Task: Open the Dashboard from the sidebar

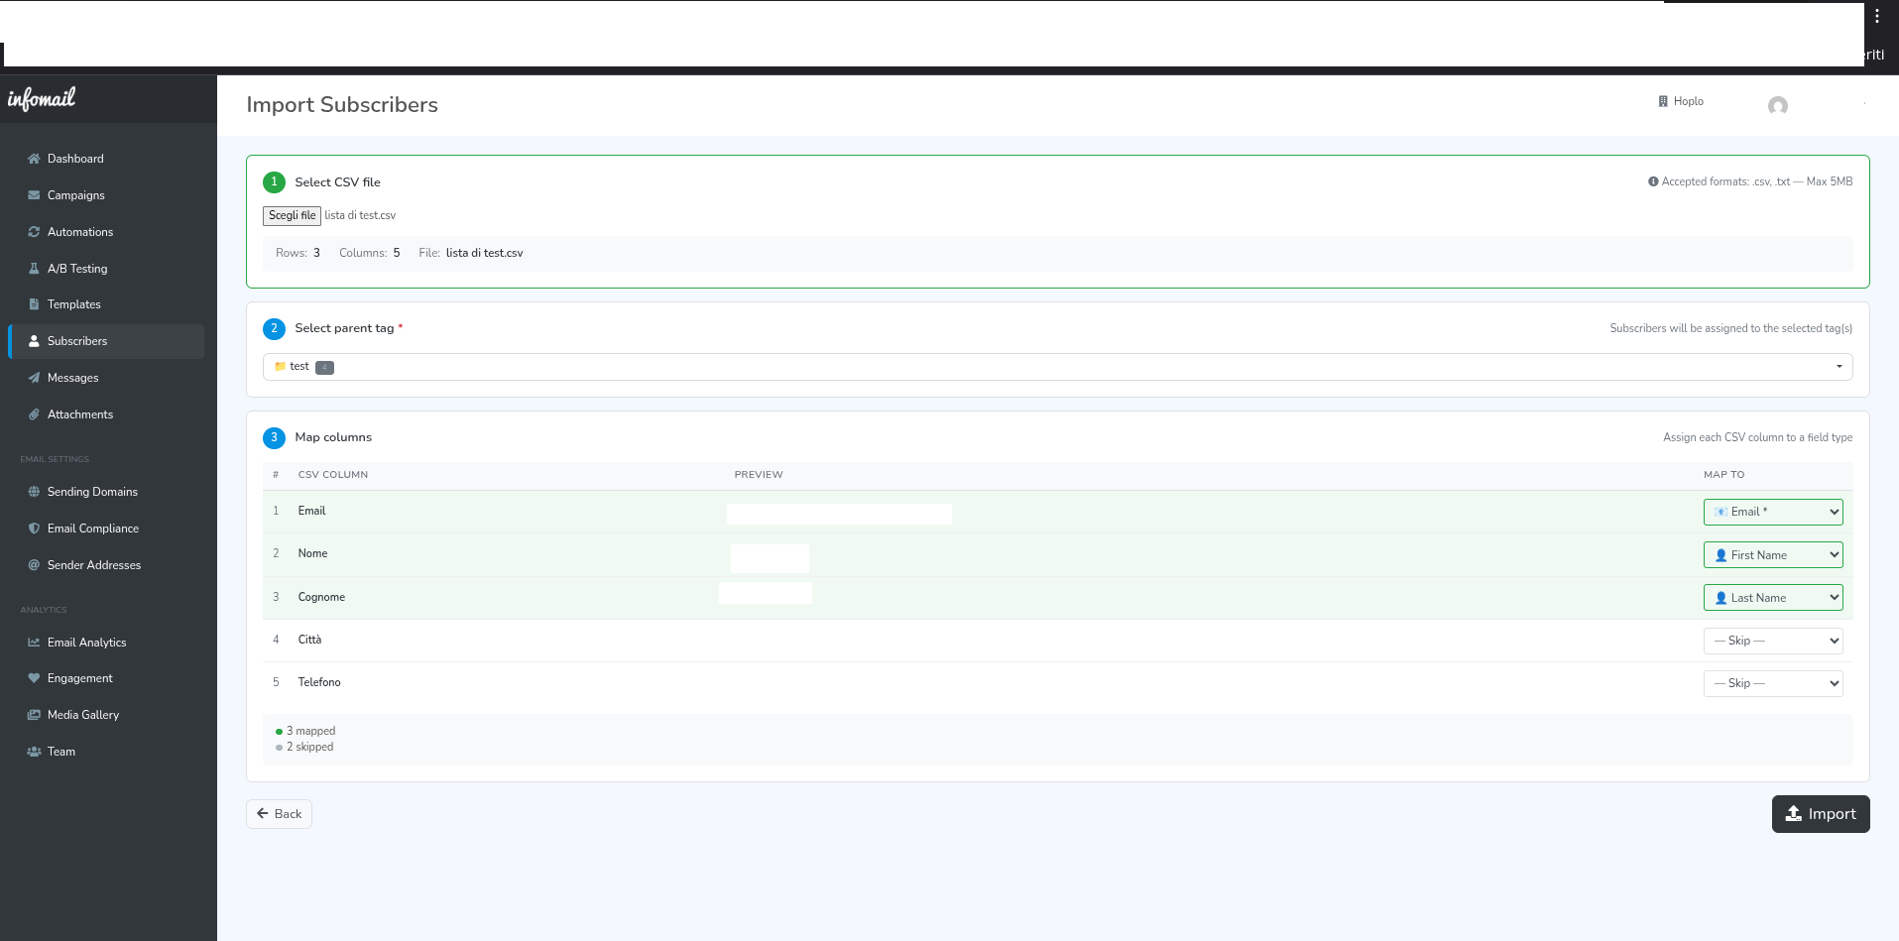Action: (74, 159)
